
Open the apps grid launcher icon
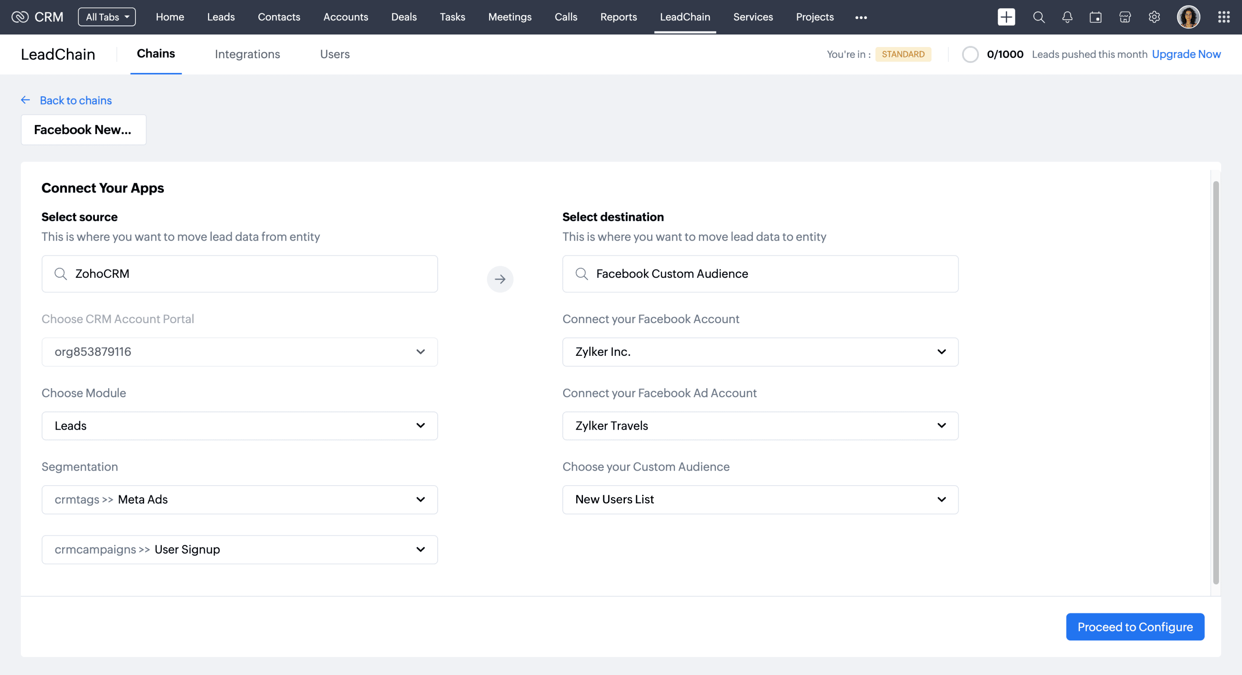[1223, 17]
